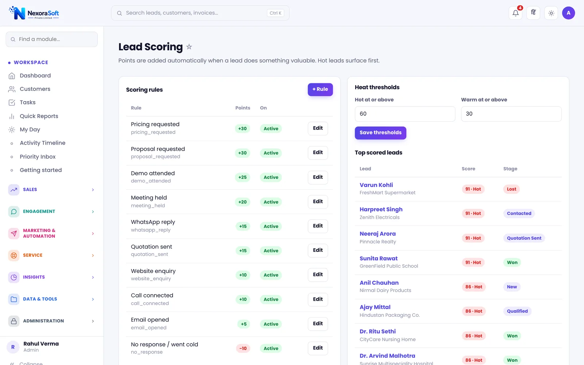The width and height of the screenshot is (584, 365).
Task: Click the Warm at or above field
Action: tap(511, 114)
